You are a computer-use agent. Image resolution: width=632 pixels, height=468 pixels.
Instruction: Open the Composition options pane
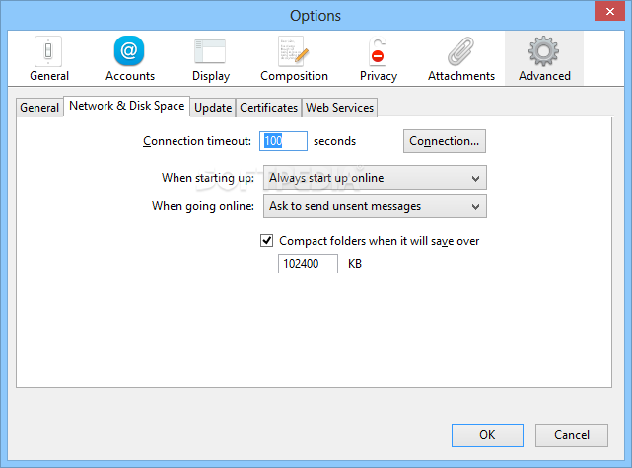294,58
